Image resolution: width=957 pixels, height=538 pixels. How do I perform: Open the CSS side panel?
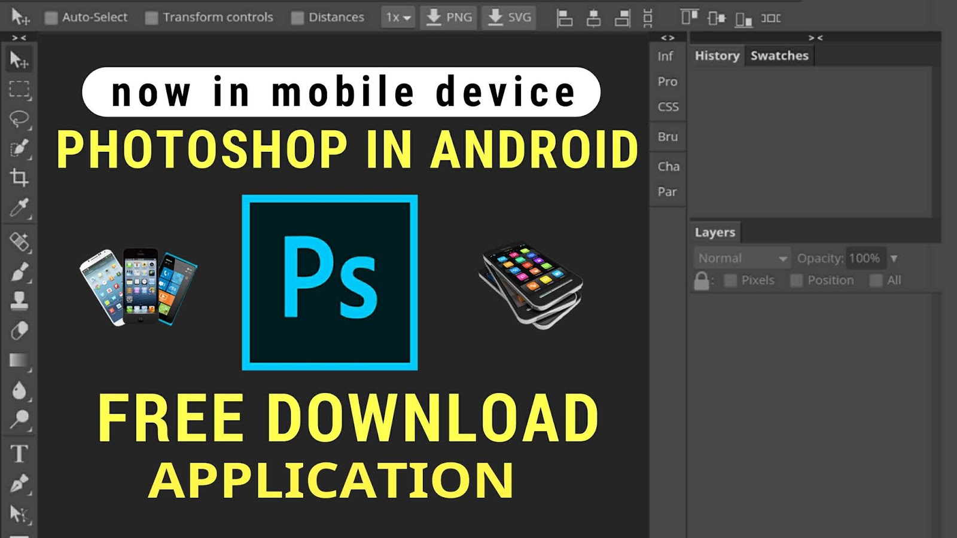click(668, 107)
